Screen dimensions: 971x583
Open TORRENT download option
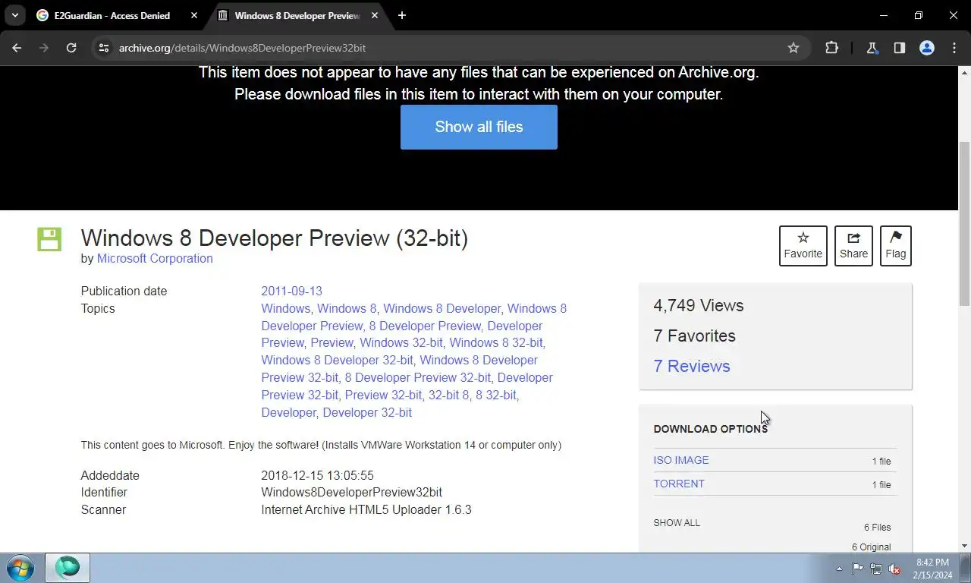coord(679,484)
